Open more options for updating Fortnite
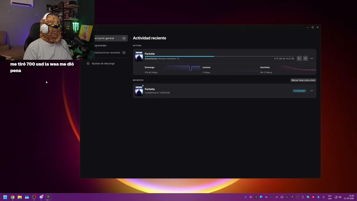The height and width of the screenshot is (201, 357). (x=312, y=58)
